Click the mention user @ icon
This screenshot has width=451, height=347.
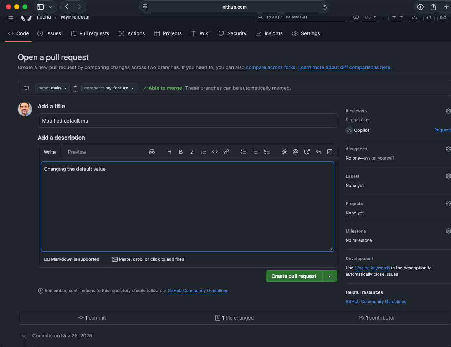[x=296, y=152]
